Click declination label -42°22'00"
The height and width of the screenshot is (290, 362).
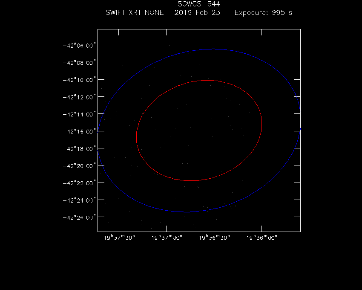(79, 183)
